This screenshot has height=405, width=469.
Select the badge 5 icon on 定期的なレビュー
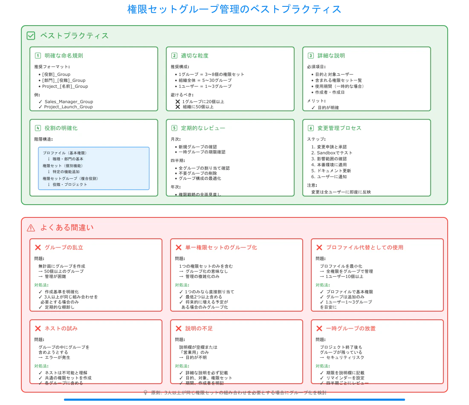tap(174, 127)
